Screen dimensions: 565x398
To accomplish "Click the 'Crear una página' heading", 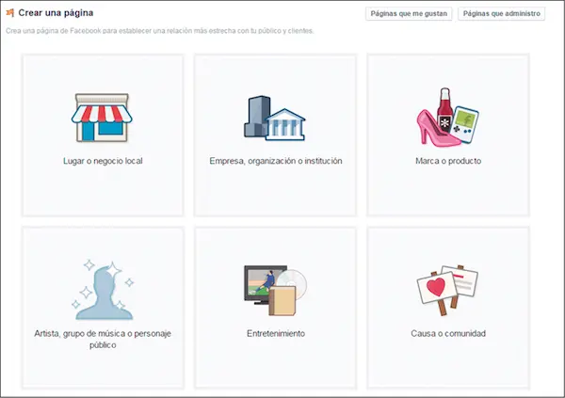I will tap(56, 13).
